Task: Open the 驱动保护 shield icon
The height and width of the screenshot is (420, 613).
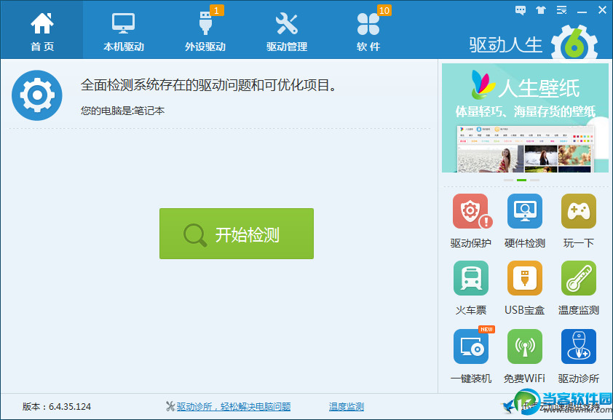Action: click(x=471, y=211)
